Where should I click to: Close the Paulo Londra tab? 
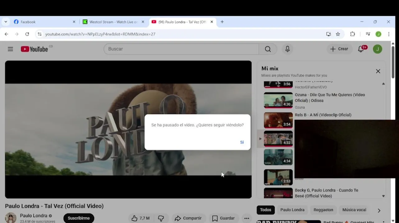[x=212, y=22]
